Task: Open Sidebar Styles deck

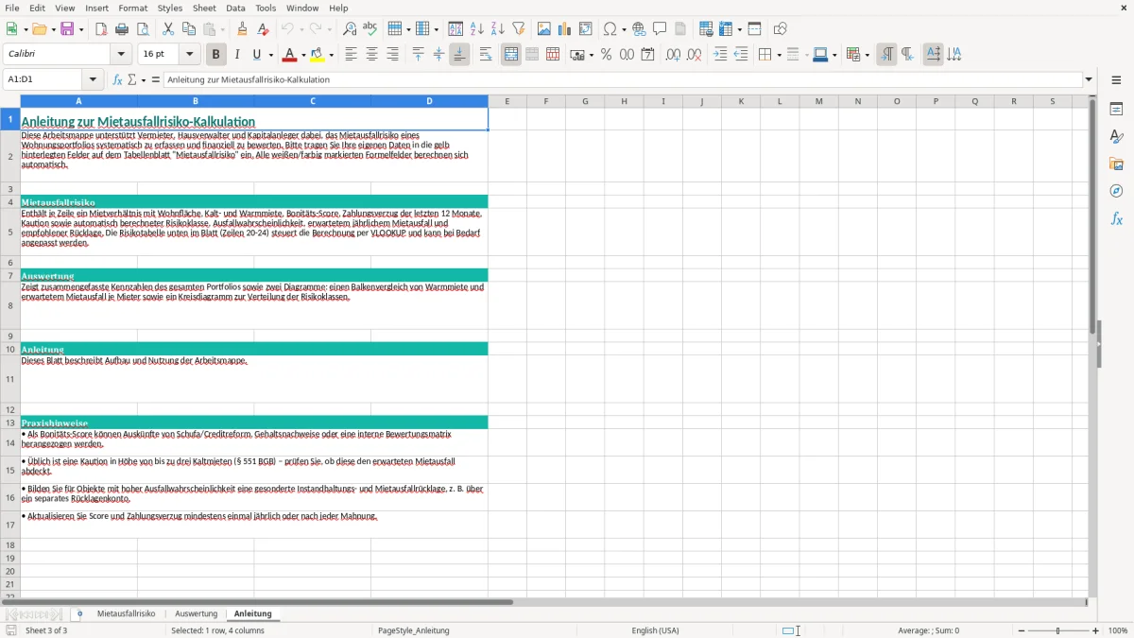Action: [1116, 137]
